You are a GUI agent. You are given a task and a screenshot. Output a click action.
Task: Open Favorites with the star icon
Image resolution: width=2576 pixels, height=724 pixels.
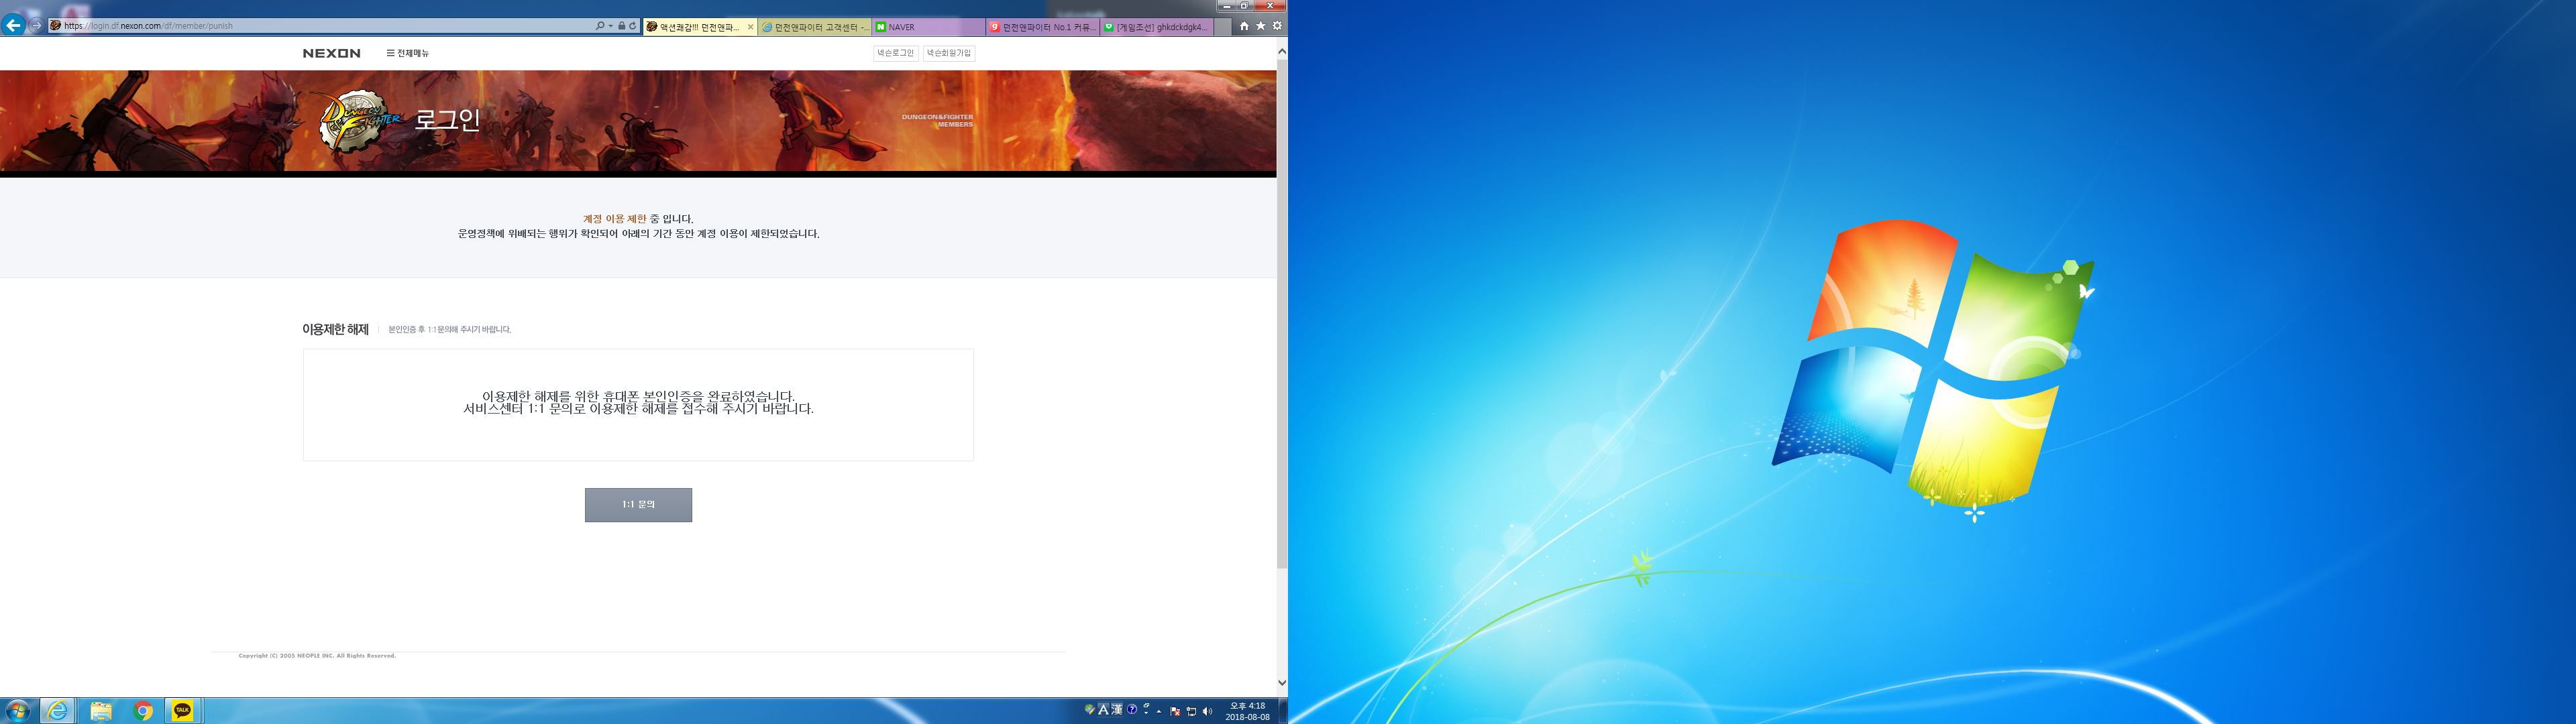(x=1260, y=26)
